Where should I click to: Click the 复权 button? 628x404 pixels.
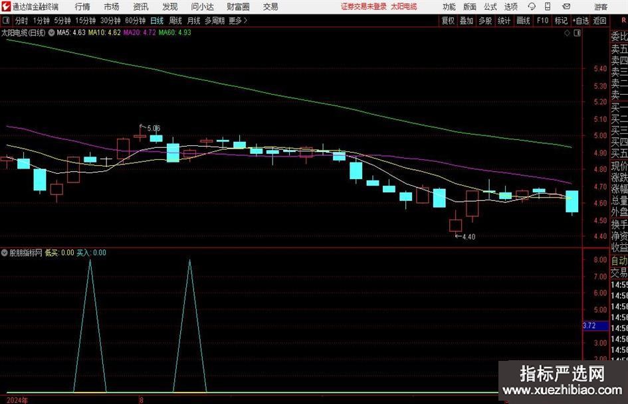click(448, 21)
